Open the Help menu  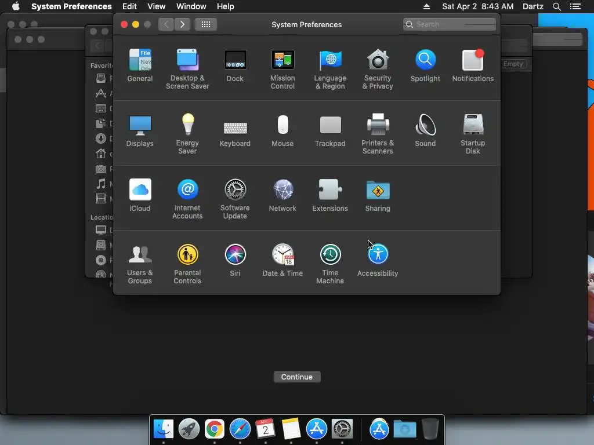226,6
